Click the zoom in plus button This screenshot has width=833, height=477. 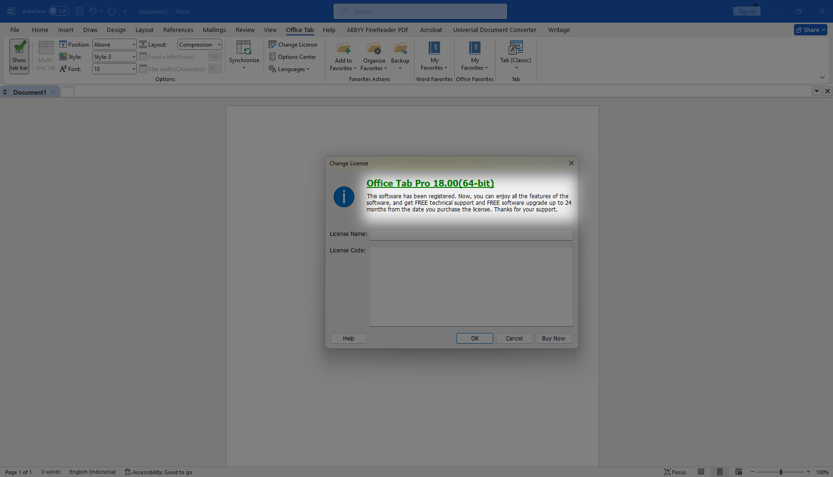click(808, 472)
